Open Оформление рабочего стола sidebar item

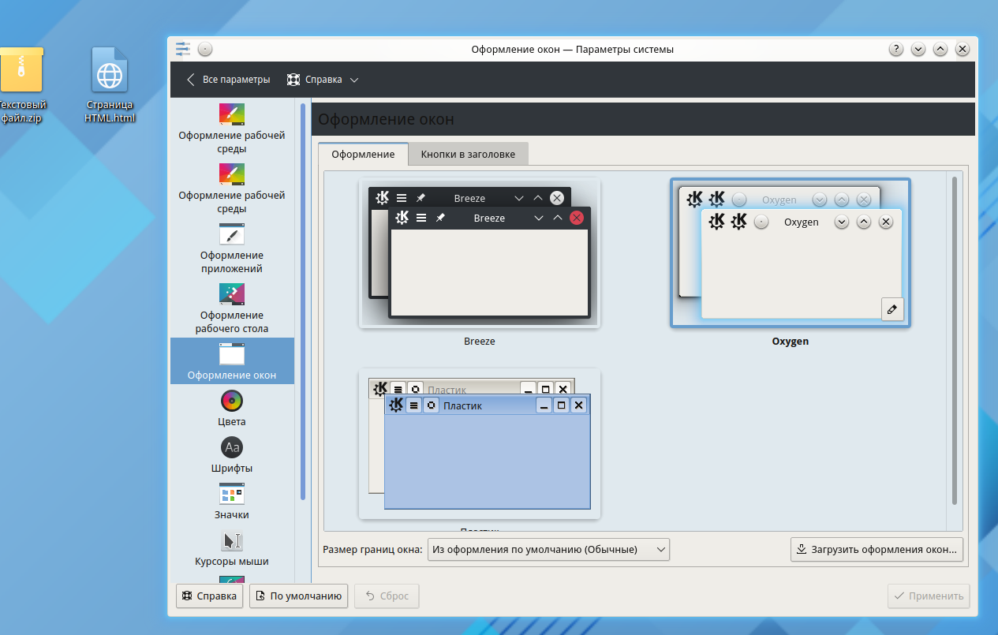232,294
